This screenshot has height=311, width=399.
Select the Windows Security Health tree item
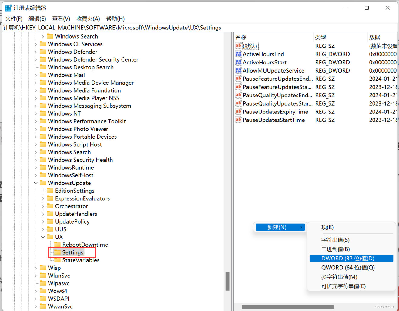point(80,160)
